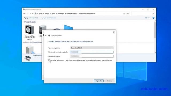Image resolution: width=171 pixels, height=96 pixels.
Task: Click the scrollbar up arrow in devices list
Action: [x=155, y=21]
